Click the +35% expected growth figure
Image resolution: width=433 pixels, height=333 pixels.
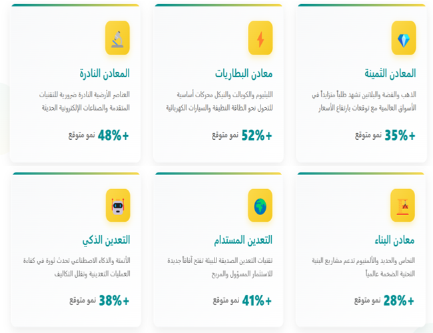(400, 135)
